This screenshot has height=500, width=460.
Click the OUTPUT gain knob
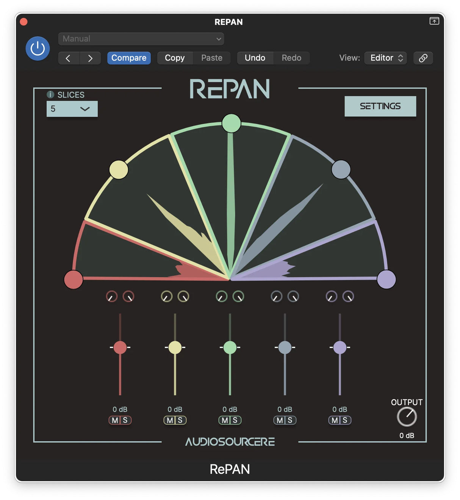[x=407, y=417]
